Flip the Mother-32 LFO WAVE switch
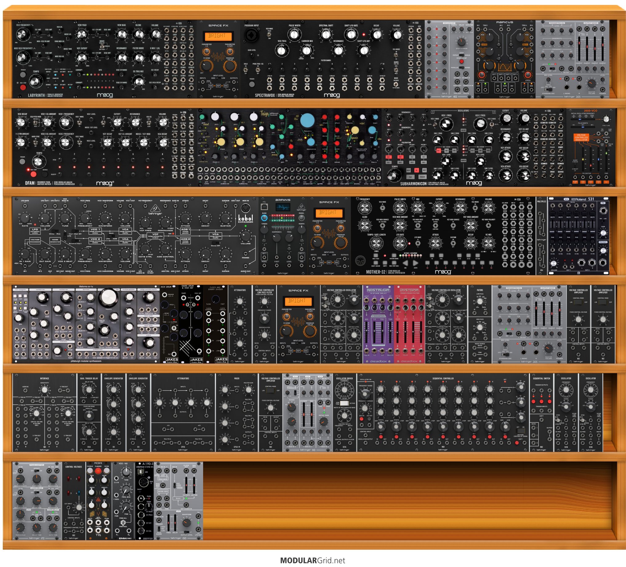 418,243
